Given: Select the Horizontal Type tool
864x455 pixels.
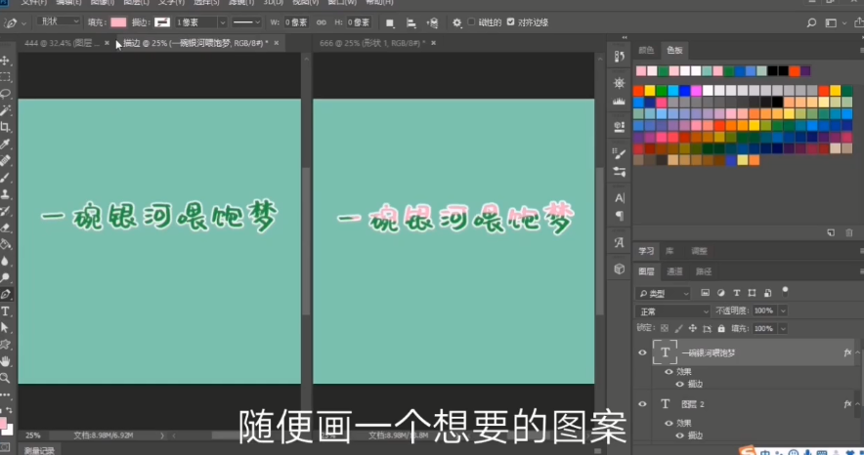Looking at the screenshot, I should point(6,311).
